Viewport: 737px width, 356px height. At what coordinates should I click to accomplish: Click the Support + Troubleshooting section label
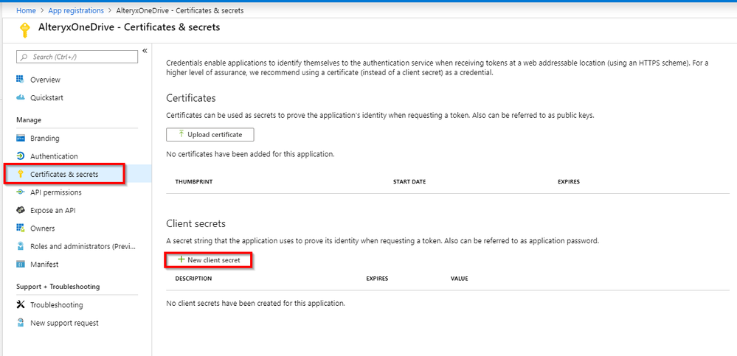tap(58, 287)
